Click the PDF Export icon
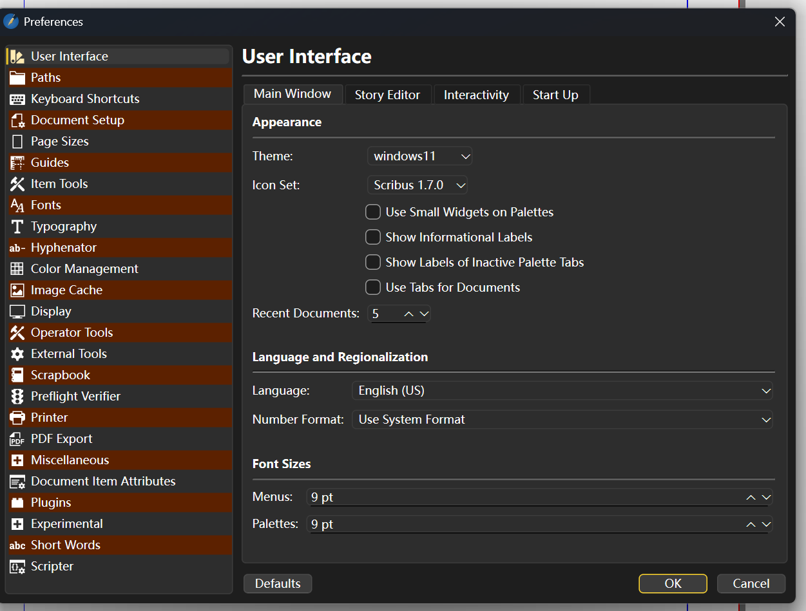The width and height of the screenshot is (806, 611). tap(17, 439)
